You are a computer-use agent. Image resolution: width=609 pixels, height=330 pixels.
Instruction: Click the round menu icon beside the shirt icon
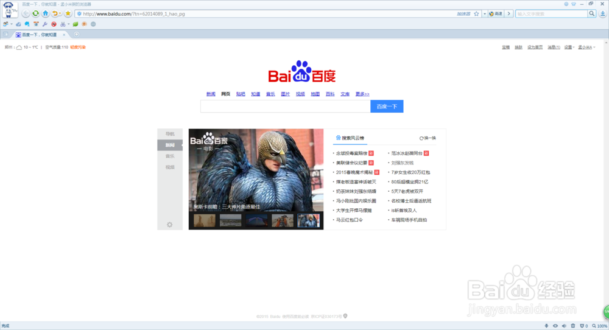coord(566,4)
